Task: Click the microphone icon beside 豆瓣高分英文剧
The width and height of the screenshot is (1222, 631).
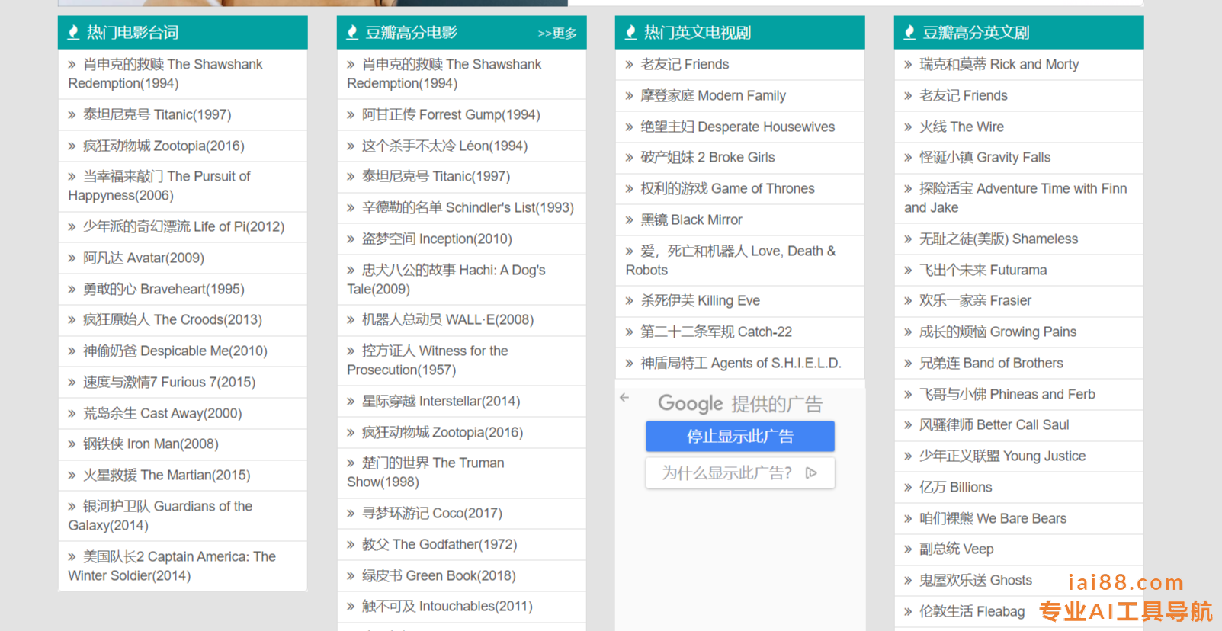Action: tap(909, 32)
